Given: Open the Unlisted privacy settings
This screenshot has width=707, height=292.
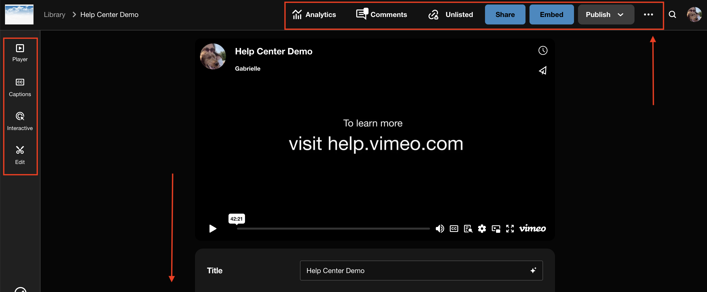Looking at the screenshot, I should (x=451, y=14).
